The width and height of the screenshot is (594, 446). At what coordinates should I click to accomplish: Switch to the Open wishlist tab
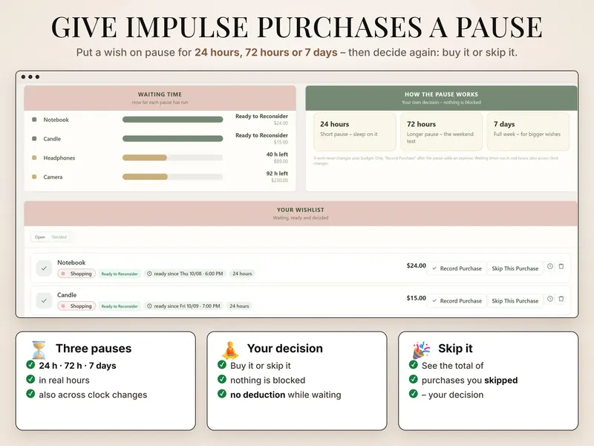pyautogui.click(x=40, y=237)
